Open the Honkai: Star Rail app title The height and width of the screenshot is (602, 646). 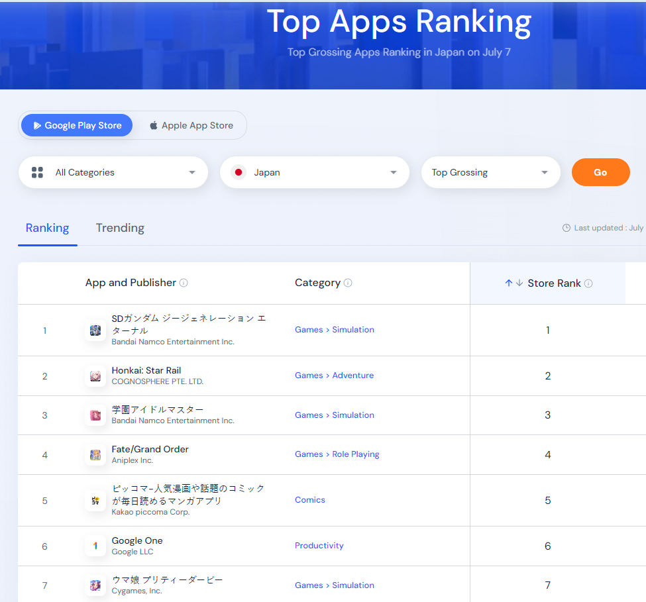146,370
